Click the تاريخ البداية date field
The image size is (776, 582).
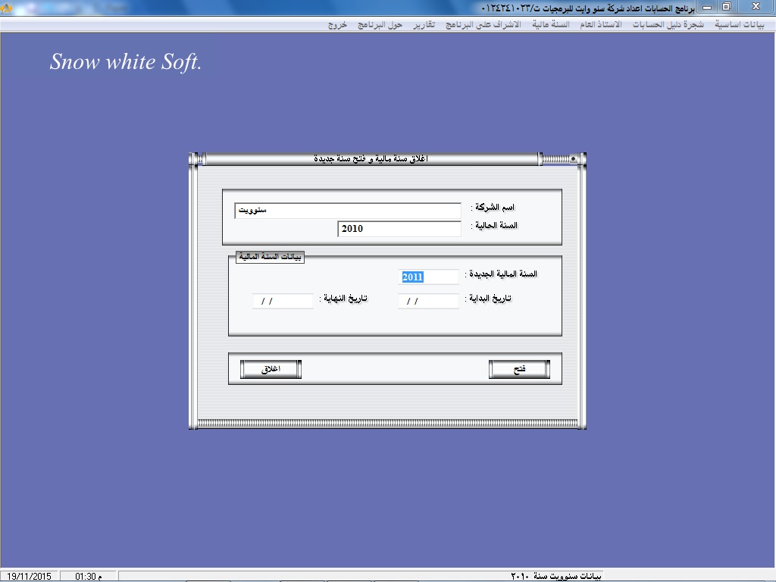[x=428, y=302]
